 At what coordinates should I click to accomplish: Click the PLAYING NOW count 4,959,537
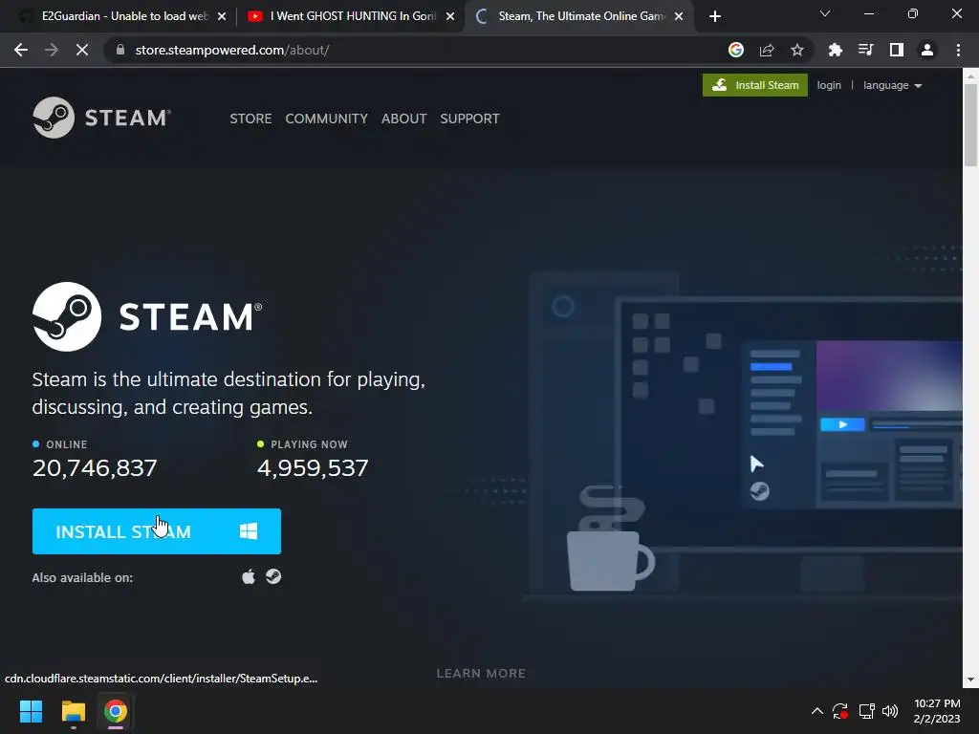tap(313, 467)
